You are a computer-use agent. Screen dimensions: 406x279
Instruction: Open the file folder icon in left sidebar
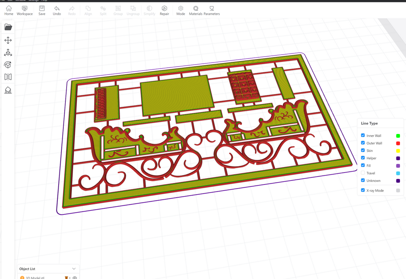8,27
